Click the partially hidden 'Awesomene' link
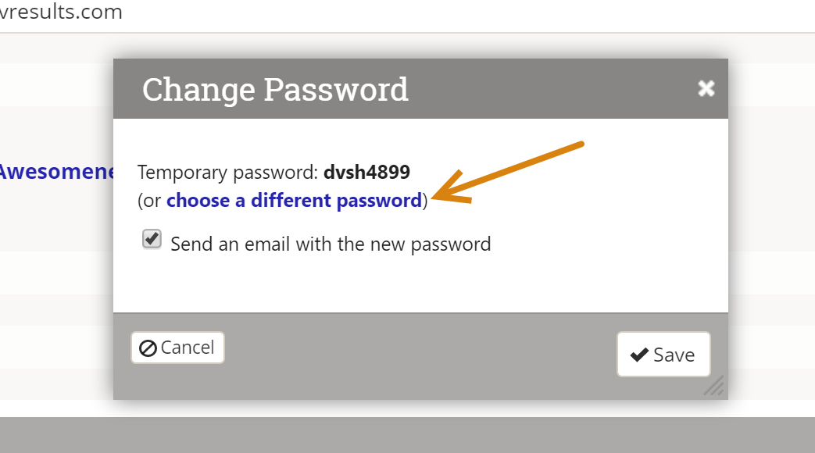 point(56,172)
